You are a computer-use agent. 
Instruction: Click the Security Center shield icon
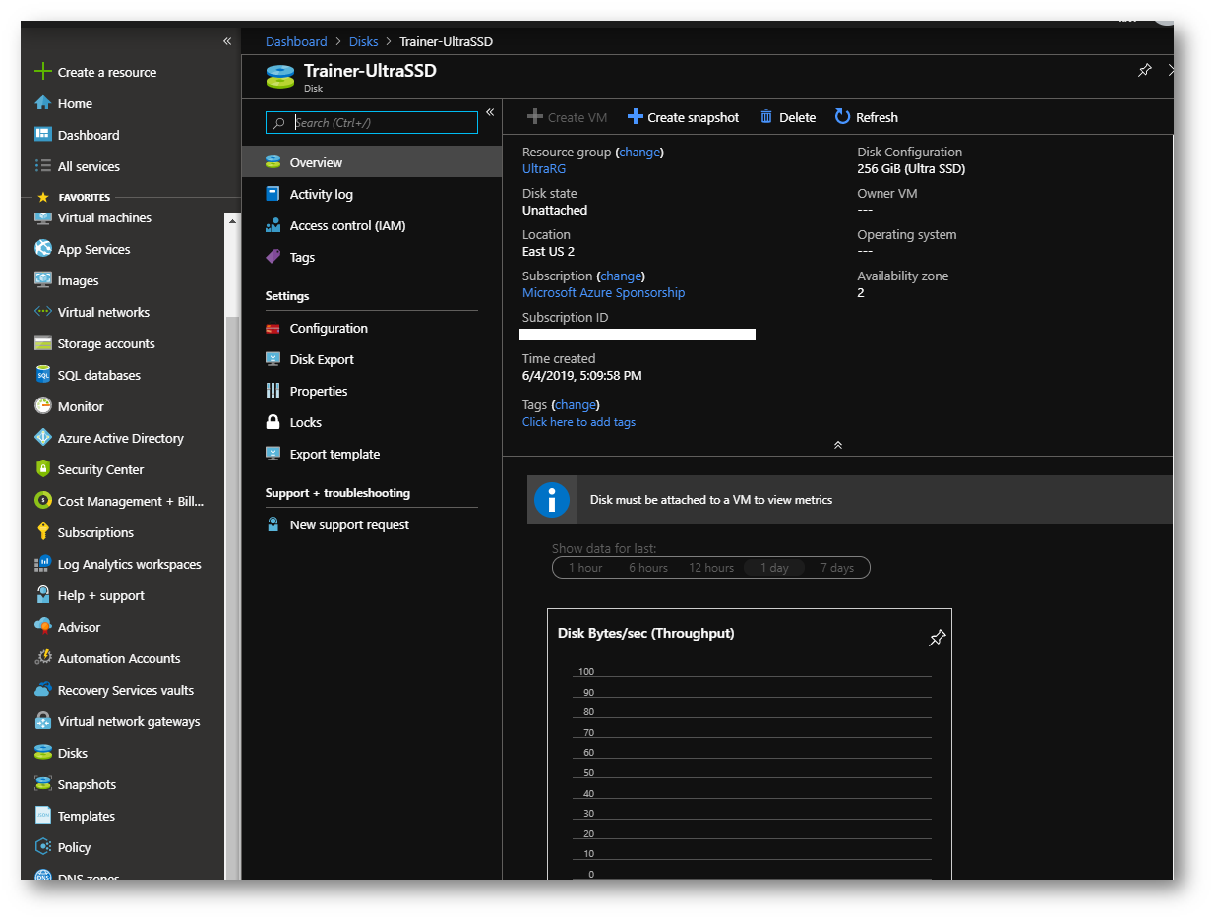coord(42,469)
